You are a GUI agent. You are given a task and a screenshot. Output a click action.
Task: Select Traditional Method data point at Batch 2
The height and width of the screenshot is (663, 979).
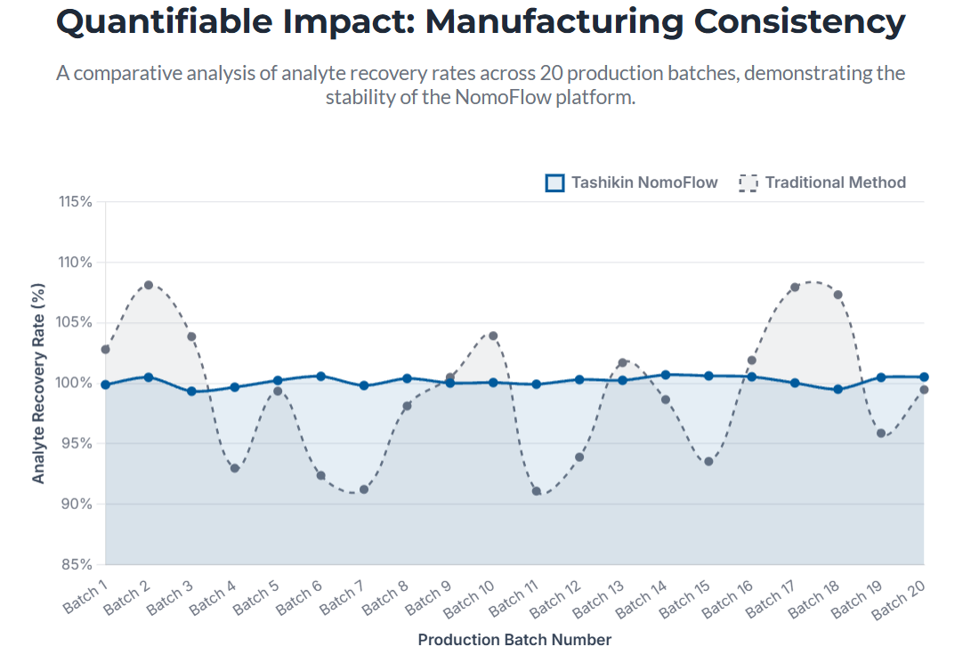[149, 286]
